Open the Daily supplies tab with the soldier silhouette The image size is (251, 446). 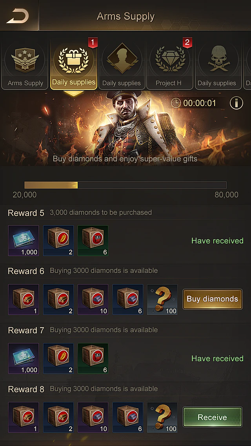click(x=121, y=66)
